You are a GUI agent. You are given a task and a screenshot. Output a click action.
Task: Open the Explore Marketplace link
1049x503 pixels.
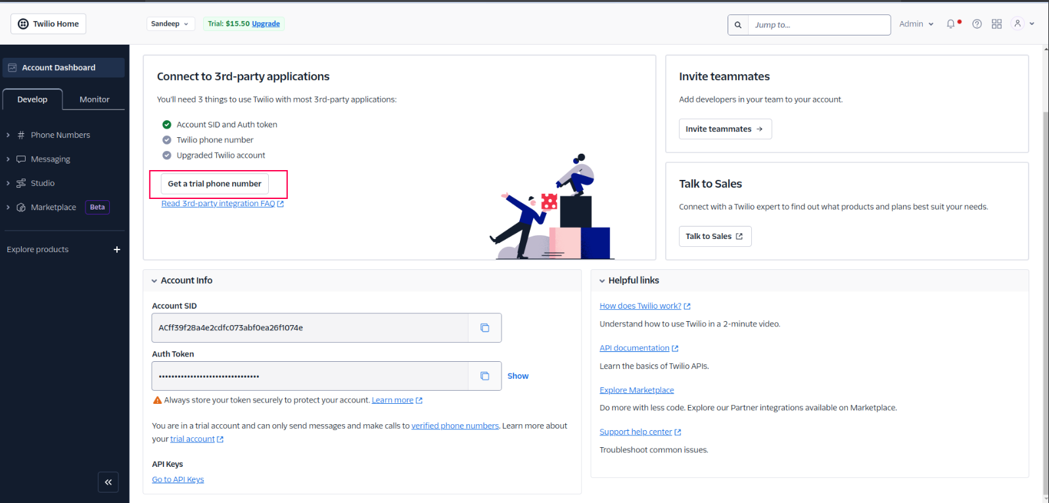(x=637, y=390)
